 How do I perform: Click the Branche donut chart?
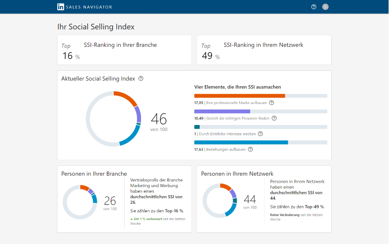point(80,202)
